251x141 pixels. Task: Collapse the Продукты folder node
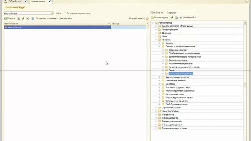pyautogui.click(x=156, y=40)
